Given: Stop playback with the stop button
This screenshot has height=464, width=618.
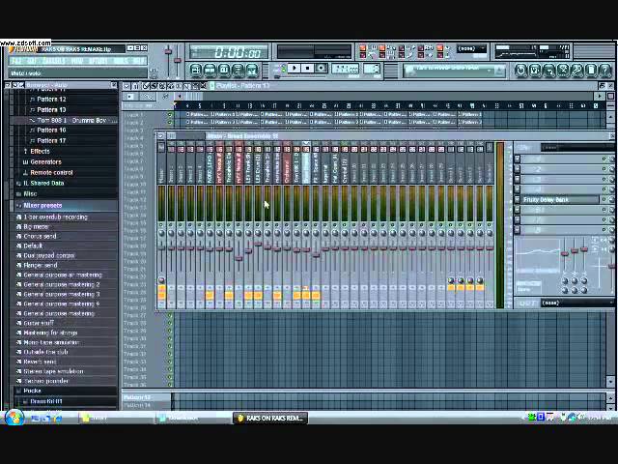Looking at the screenshot, I should (307, 69).
